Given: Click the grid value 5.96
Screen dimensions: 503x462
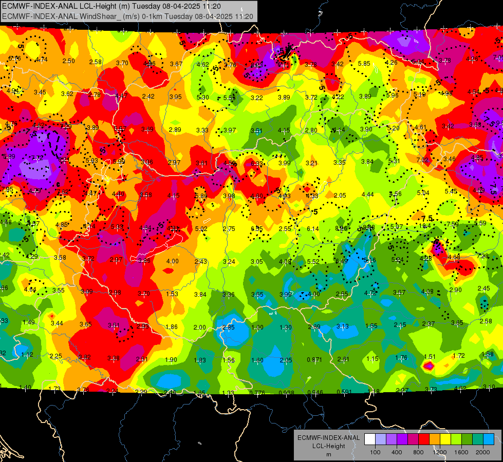Looking at the screenshot, I should pyautogui.click(x=393, y=95).
